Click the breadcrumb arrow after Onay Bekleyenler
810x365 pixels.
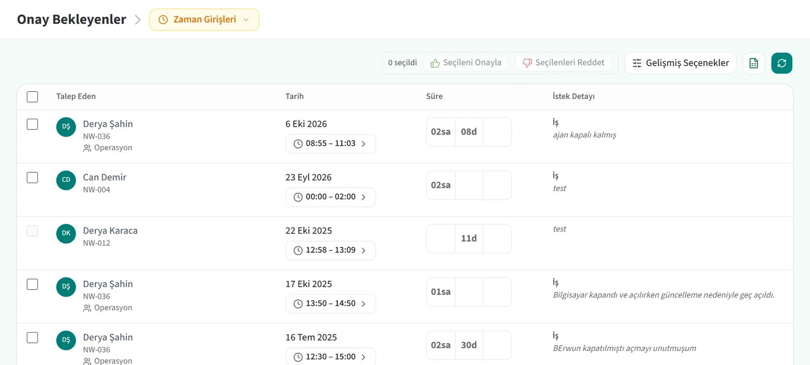click(x=138, y=20)
